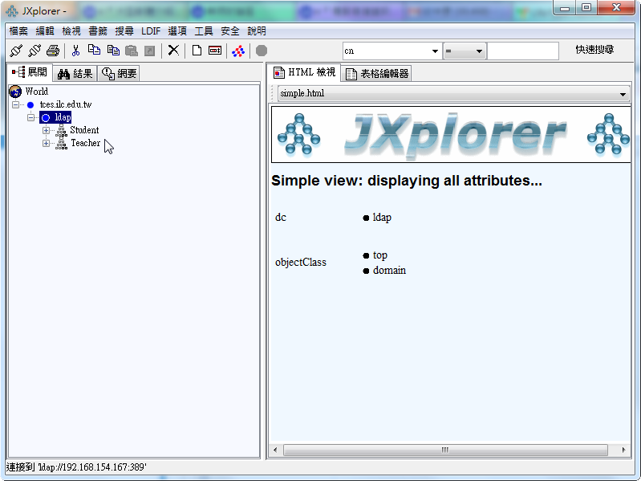Click the Simple view heading text
Viewport: 641px width, 481px height.
pos(407,181)
